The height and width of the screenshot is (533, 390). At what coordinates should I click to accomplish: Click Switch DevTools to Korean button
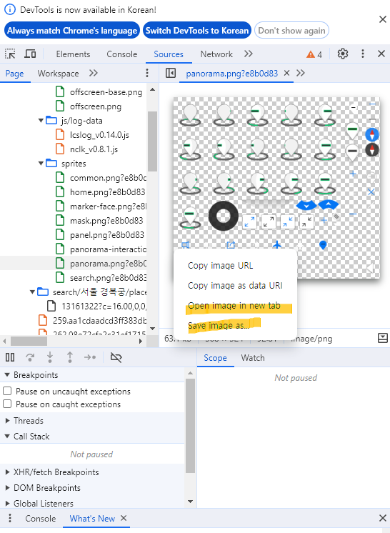coord(197,31)
